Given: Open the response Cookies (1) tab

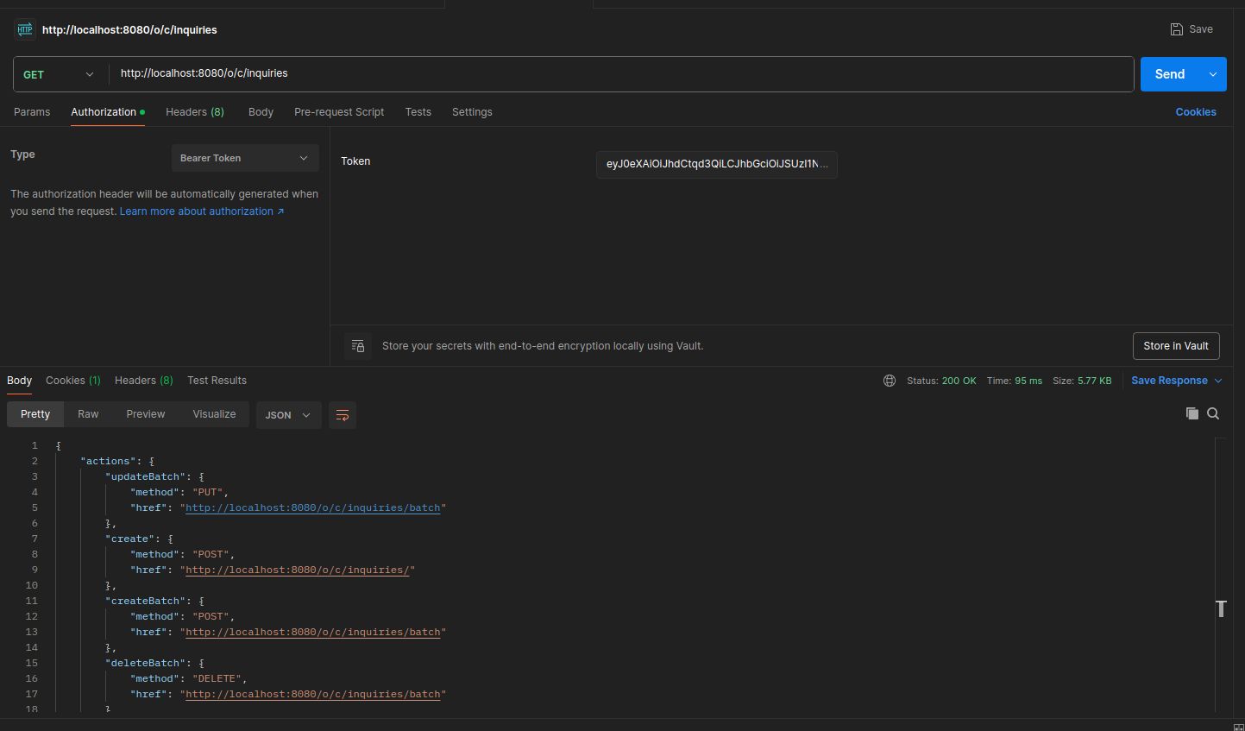Looking at the screenshot, I should [73, 381].
